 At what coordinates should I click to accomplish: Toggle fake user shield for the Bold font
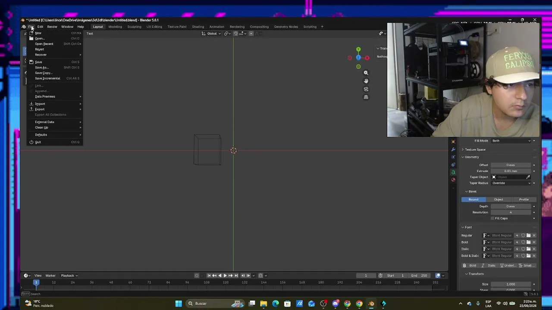coord(523,242)
